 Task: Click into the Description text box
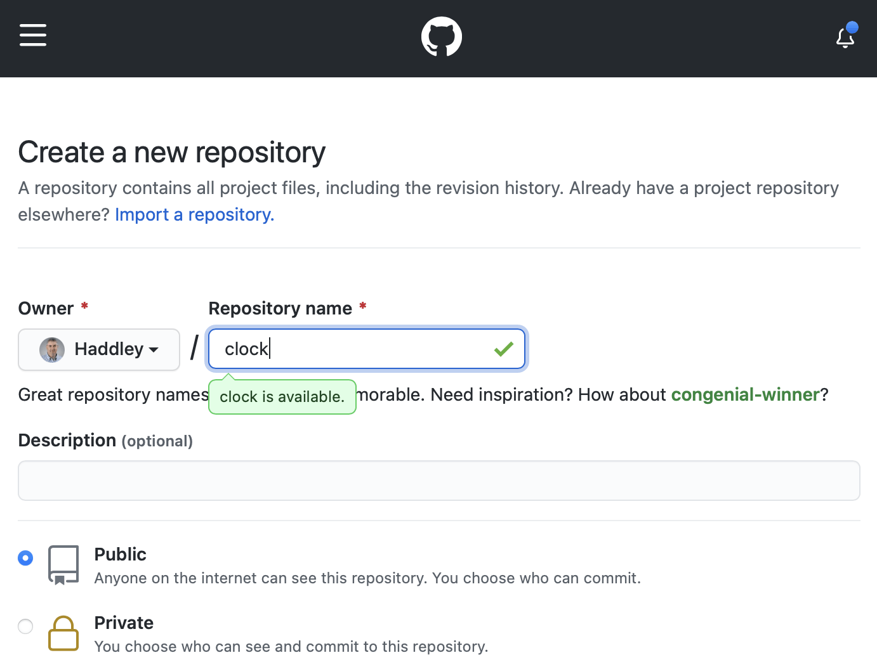tap(438, 481)
